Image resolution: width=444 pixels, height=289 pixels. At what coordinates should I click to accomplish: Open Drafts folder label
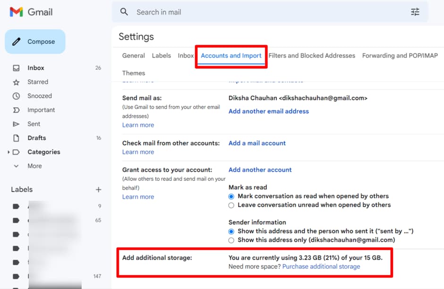[37, 138]
